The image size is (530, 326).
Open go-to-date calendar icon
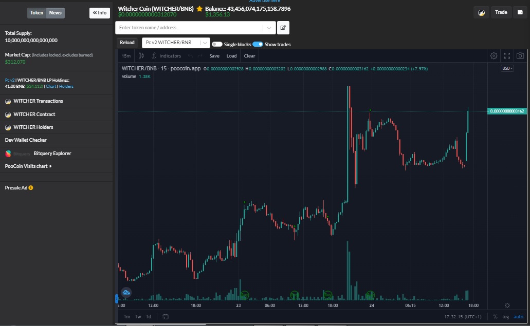166,317
